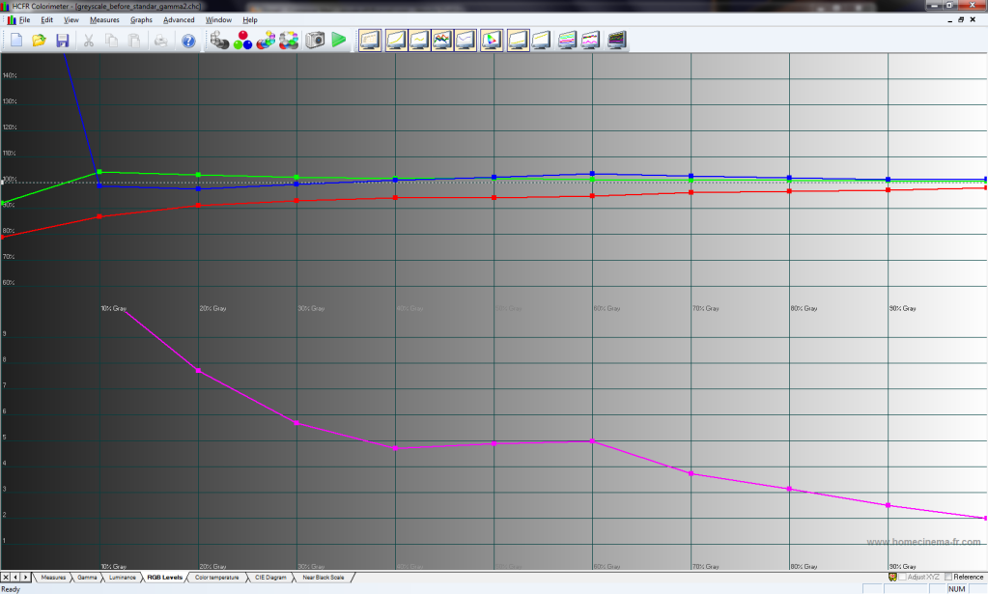The height and width of the screenshot is (594, 988).
Task: Click the magenta point at 70% Gray
Action: 692,473
